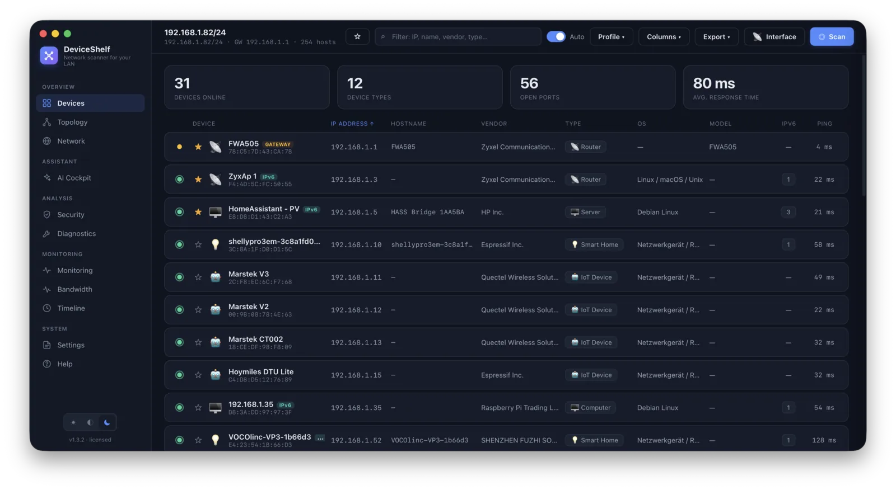Image resolution: width=896 pixels, height=490 pixels.
Task: Unfavorite the HomeAssistant - PV star
Action: (x=198, y=212)
